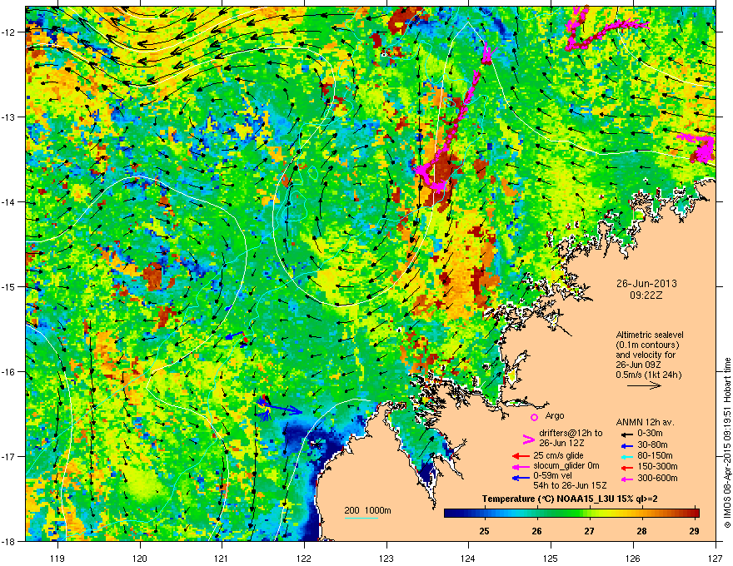Click the ANMN 12h av. legend heading

click(x=645, y=423)
